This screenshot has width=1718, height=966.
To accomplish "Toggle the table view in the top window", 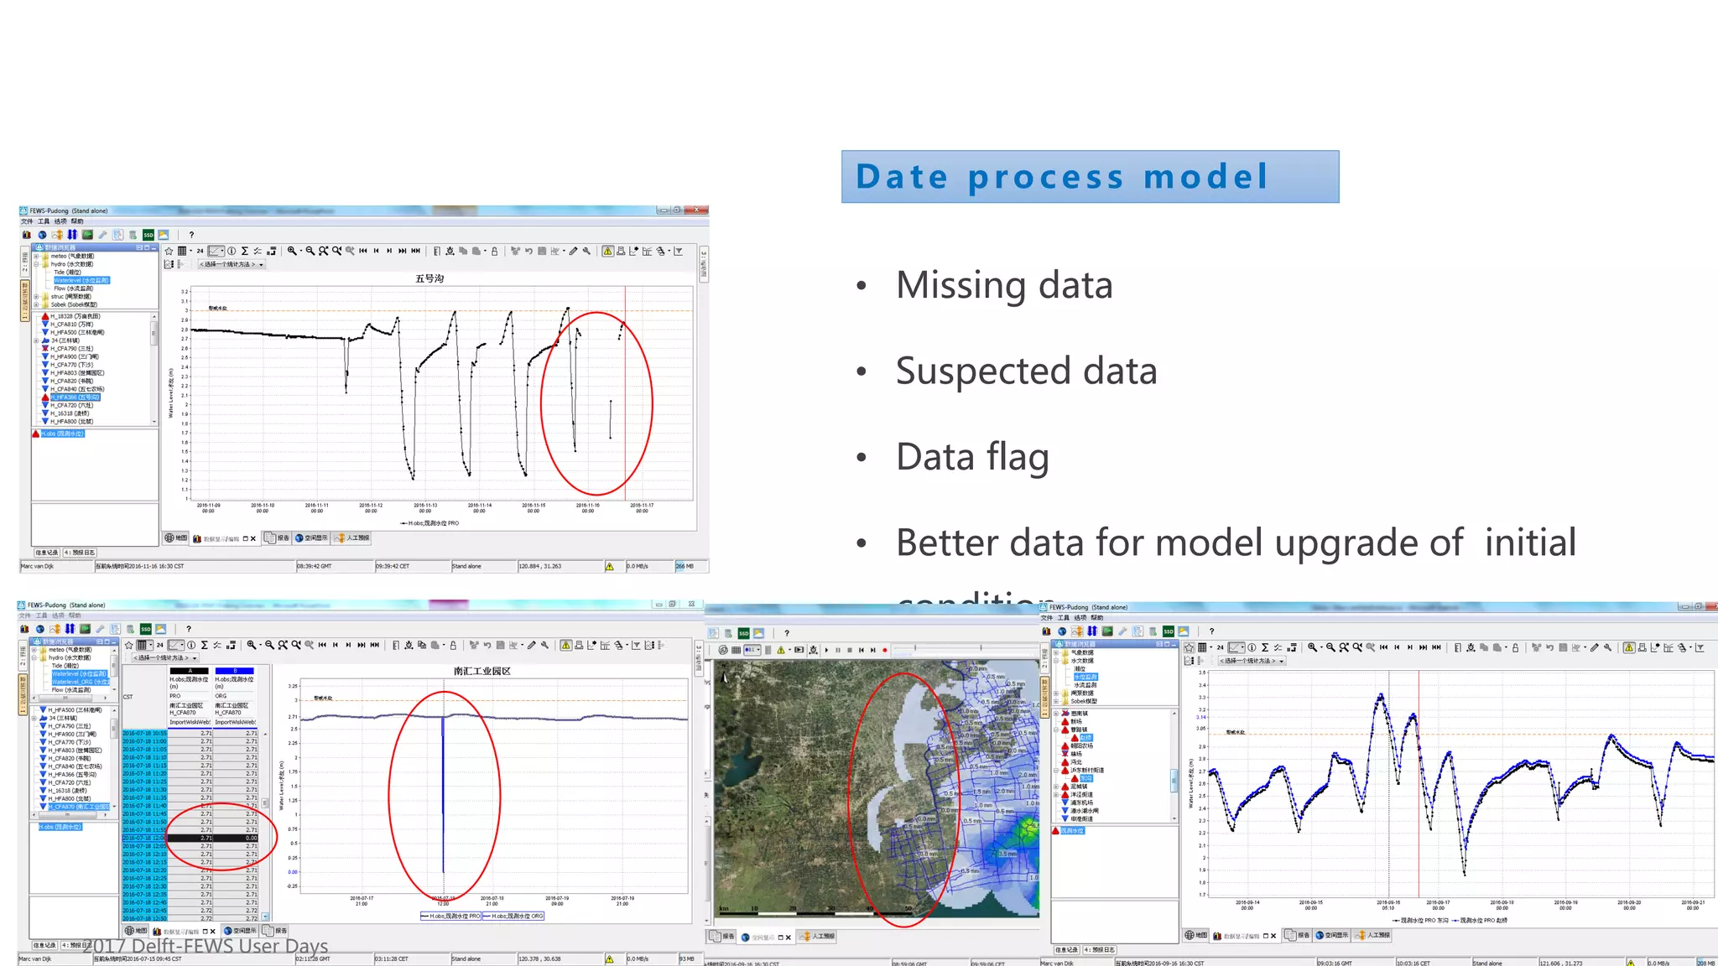I will pyautogui.click(x=182, y=251).
